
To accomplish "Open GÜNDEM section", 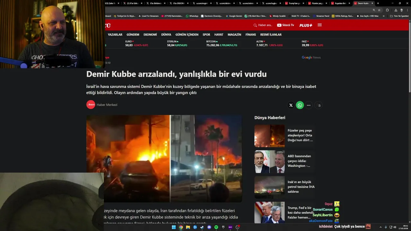I will [133, 35].
